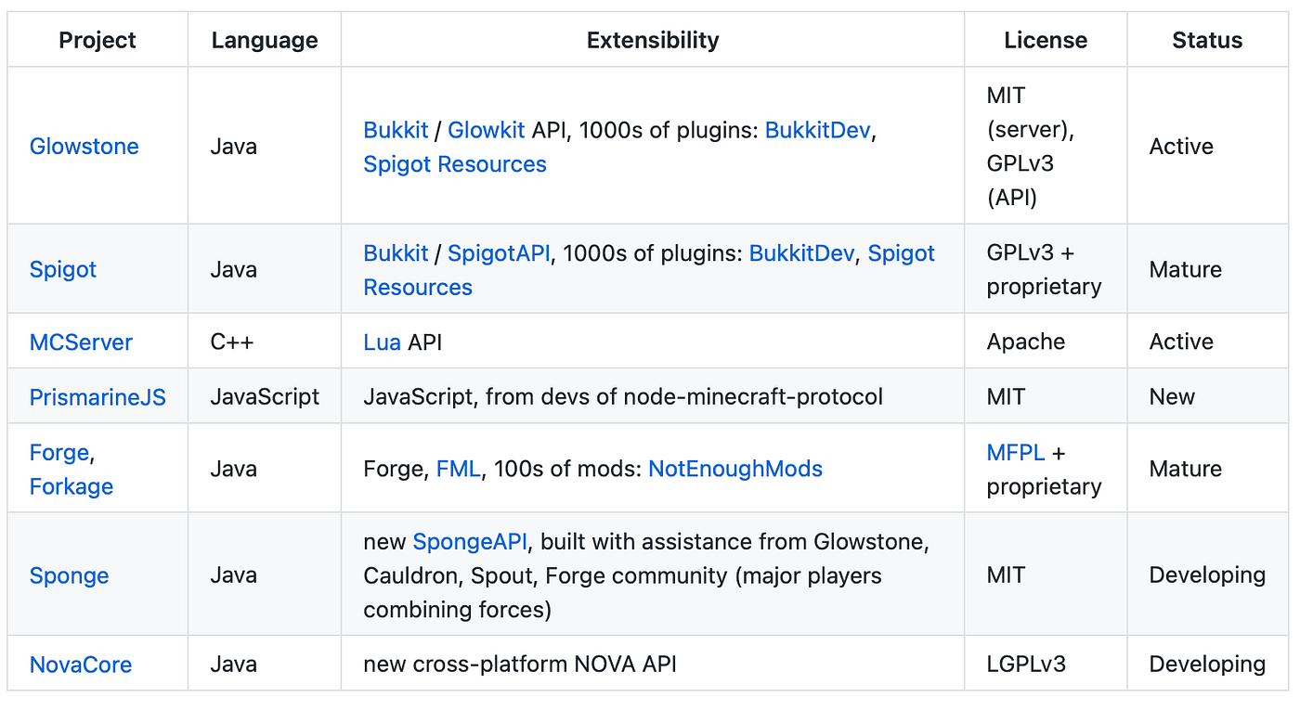
Task: Open the SpigotAPI link
Action: point(499,253)
